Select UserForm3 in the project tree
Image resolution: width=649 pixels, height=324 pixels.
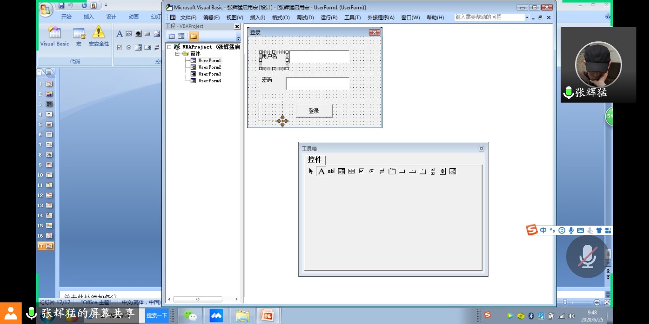coord(210,74)
